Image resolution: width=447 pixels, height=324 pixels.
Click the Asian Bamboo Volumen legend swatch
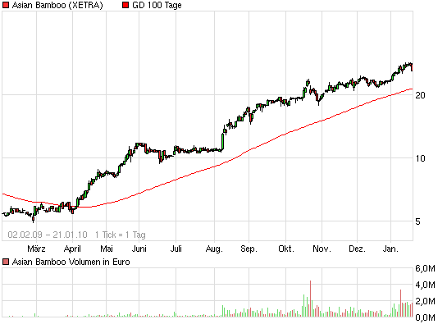click(6, 262)
